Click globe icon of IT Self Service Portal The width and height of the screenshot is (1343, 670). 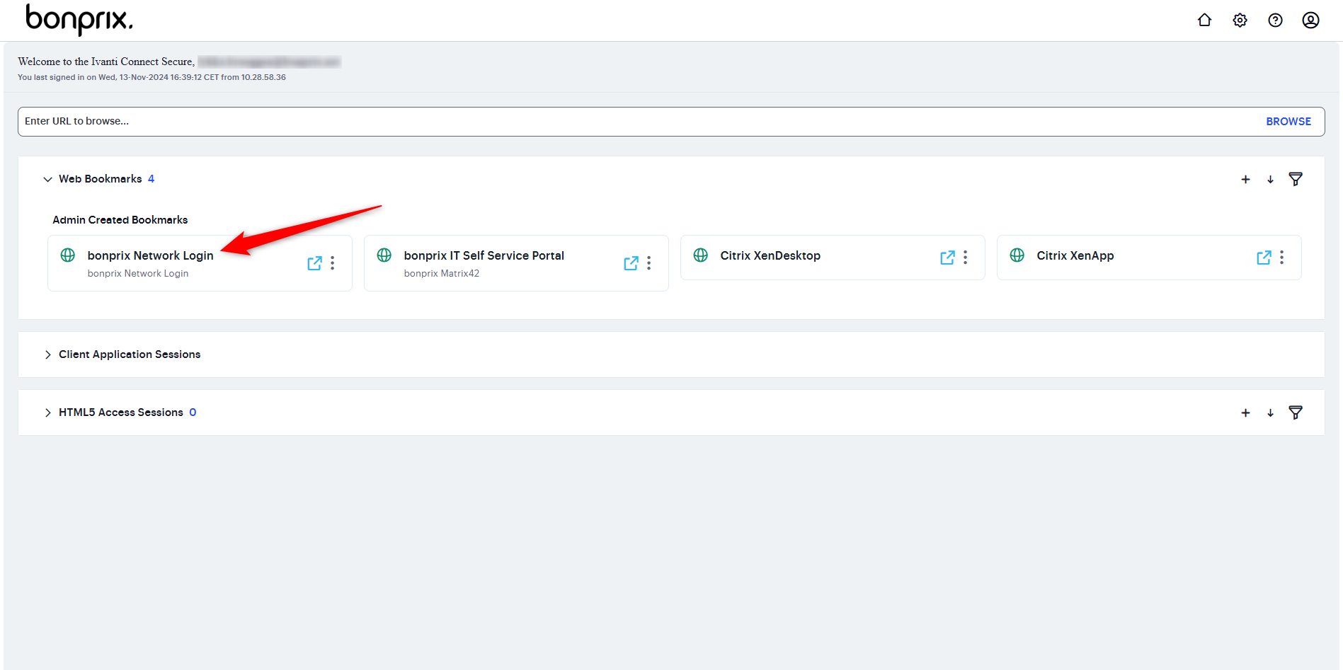pyautogui.click(x=384, y=255)
